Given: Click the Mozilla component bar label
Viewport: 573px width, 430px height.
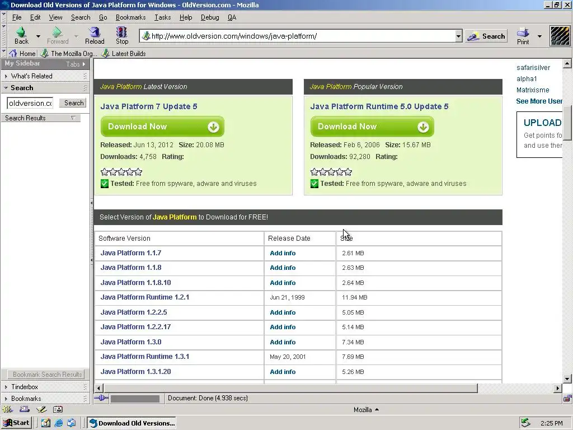Looking at the screenshot, I should click(x=366, y=409).
